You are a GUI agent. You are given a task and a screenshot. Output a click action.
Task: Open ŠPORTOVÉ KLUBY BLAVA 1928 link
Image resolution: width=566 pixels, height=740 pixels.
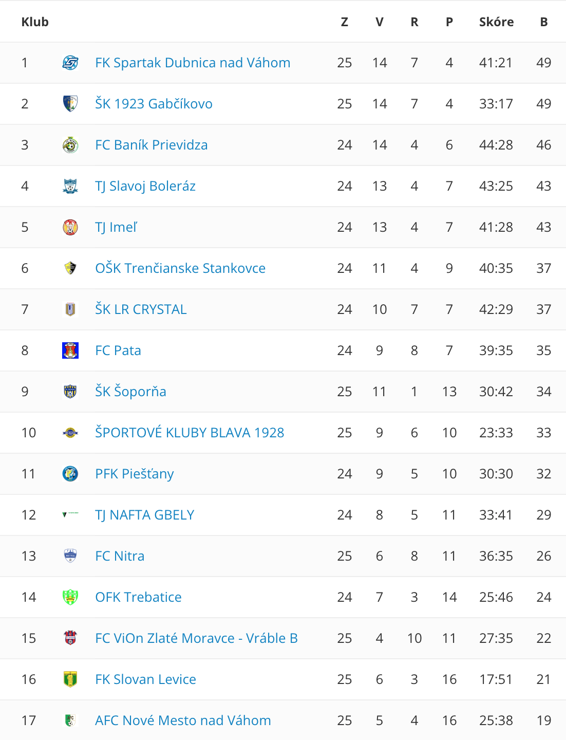[190, 433]
